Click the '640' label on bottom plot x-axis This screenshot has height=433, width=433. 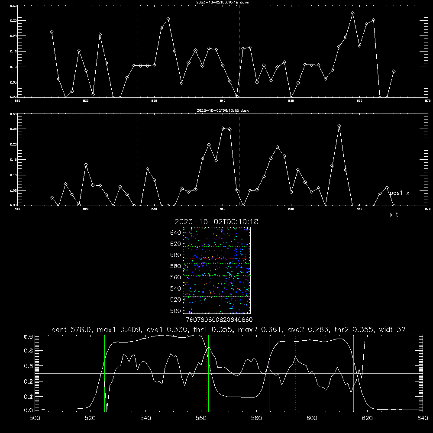(423, 418)
